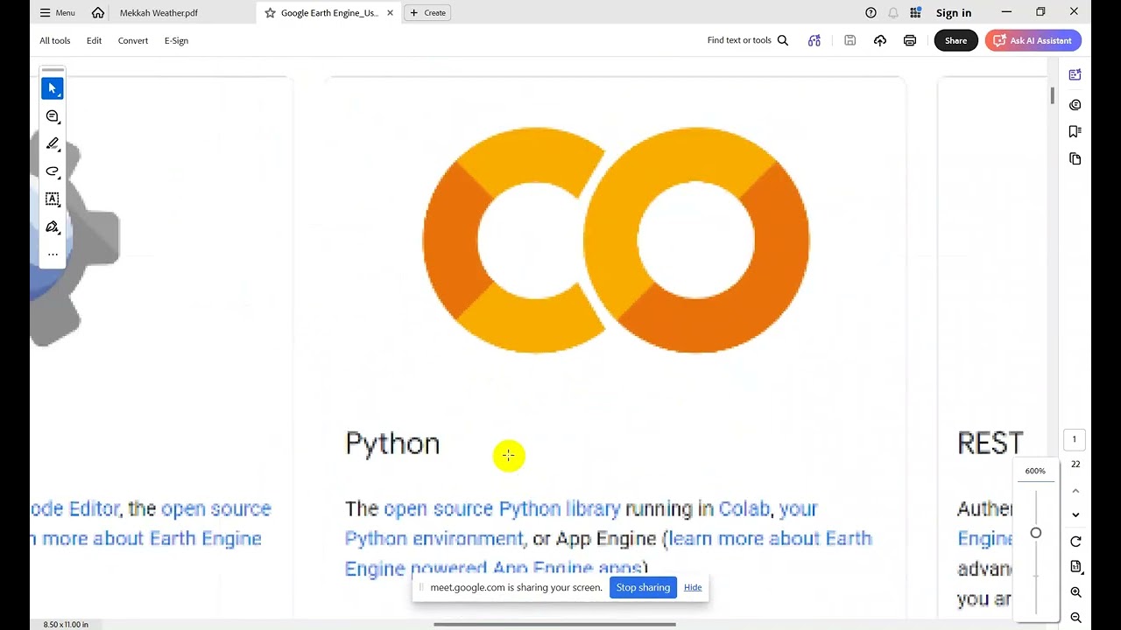
Task: Open the comments panel in right rail
Action: 1075,105
